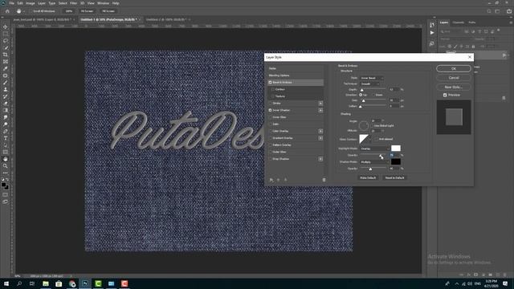Select Direction Up radio button
This screenshot has width=514, height=289.
(361, 95)
